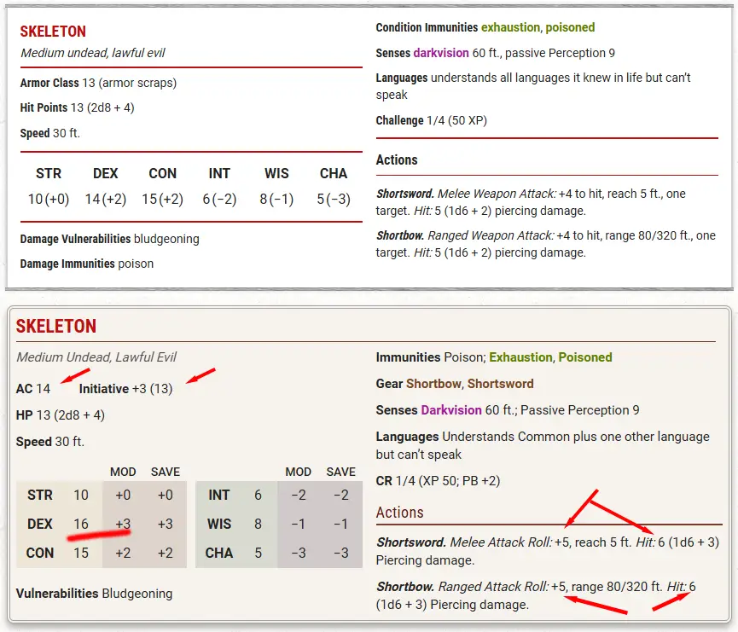Click the 'Armor Class 13 (armor scraps)' line
The image size is (738, 632).
(98, 84)
